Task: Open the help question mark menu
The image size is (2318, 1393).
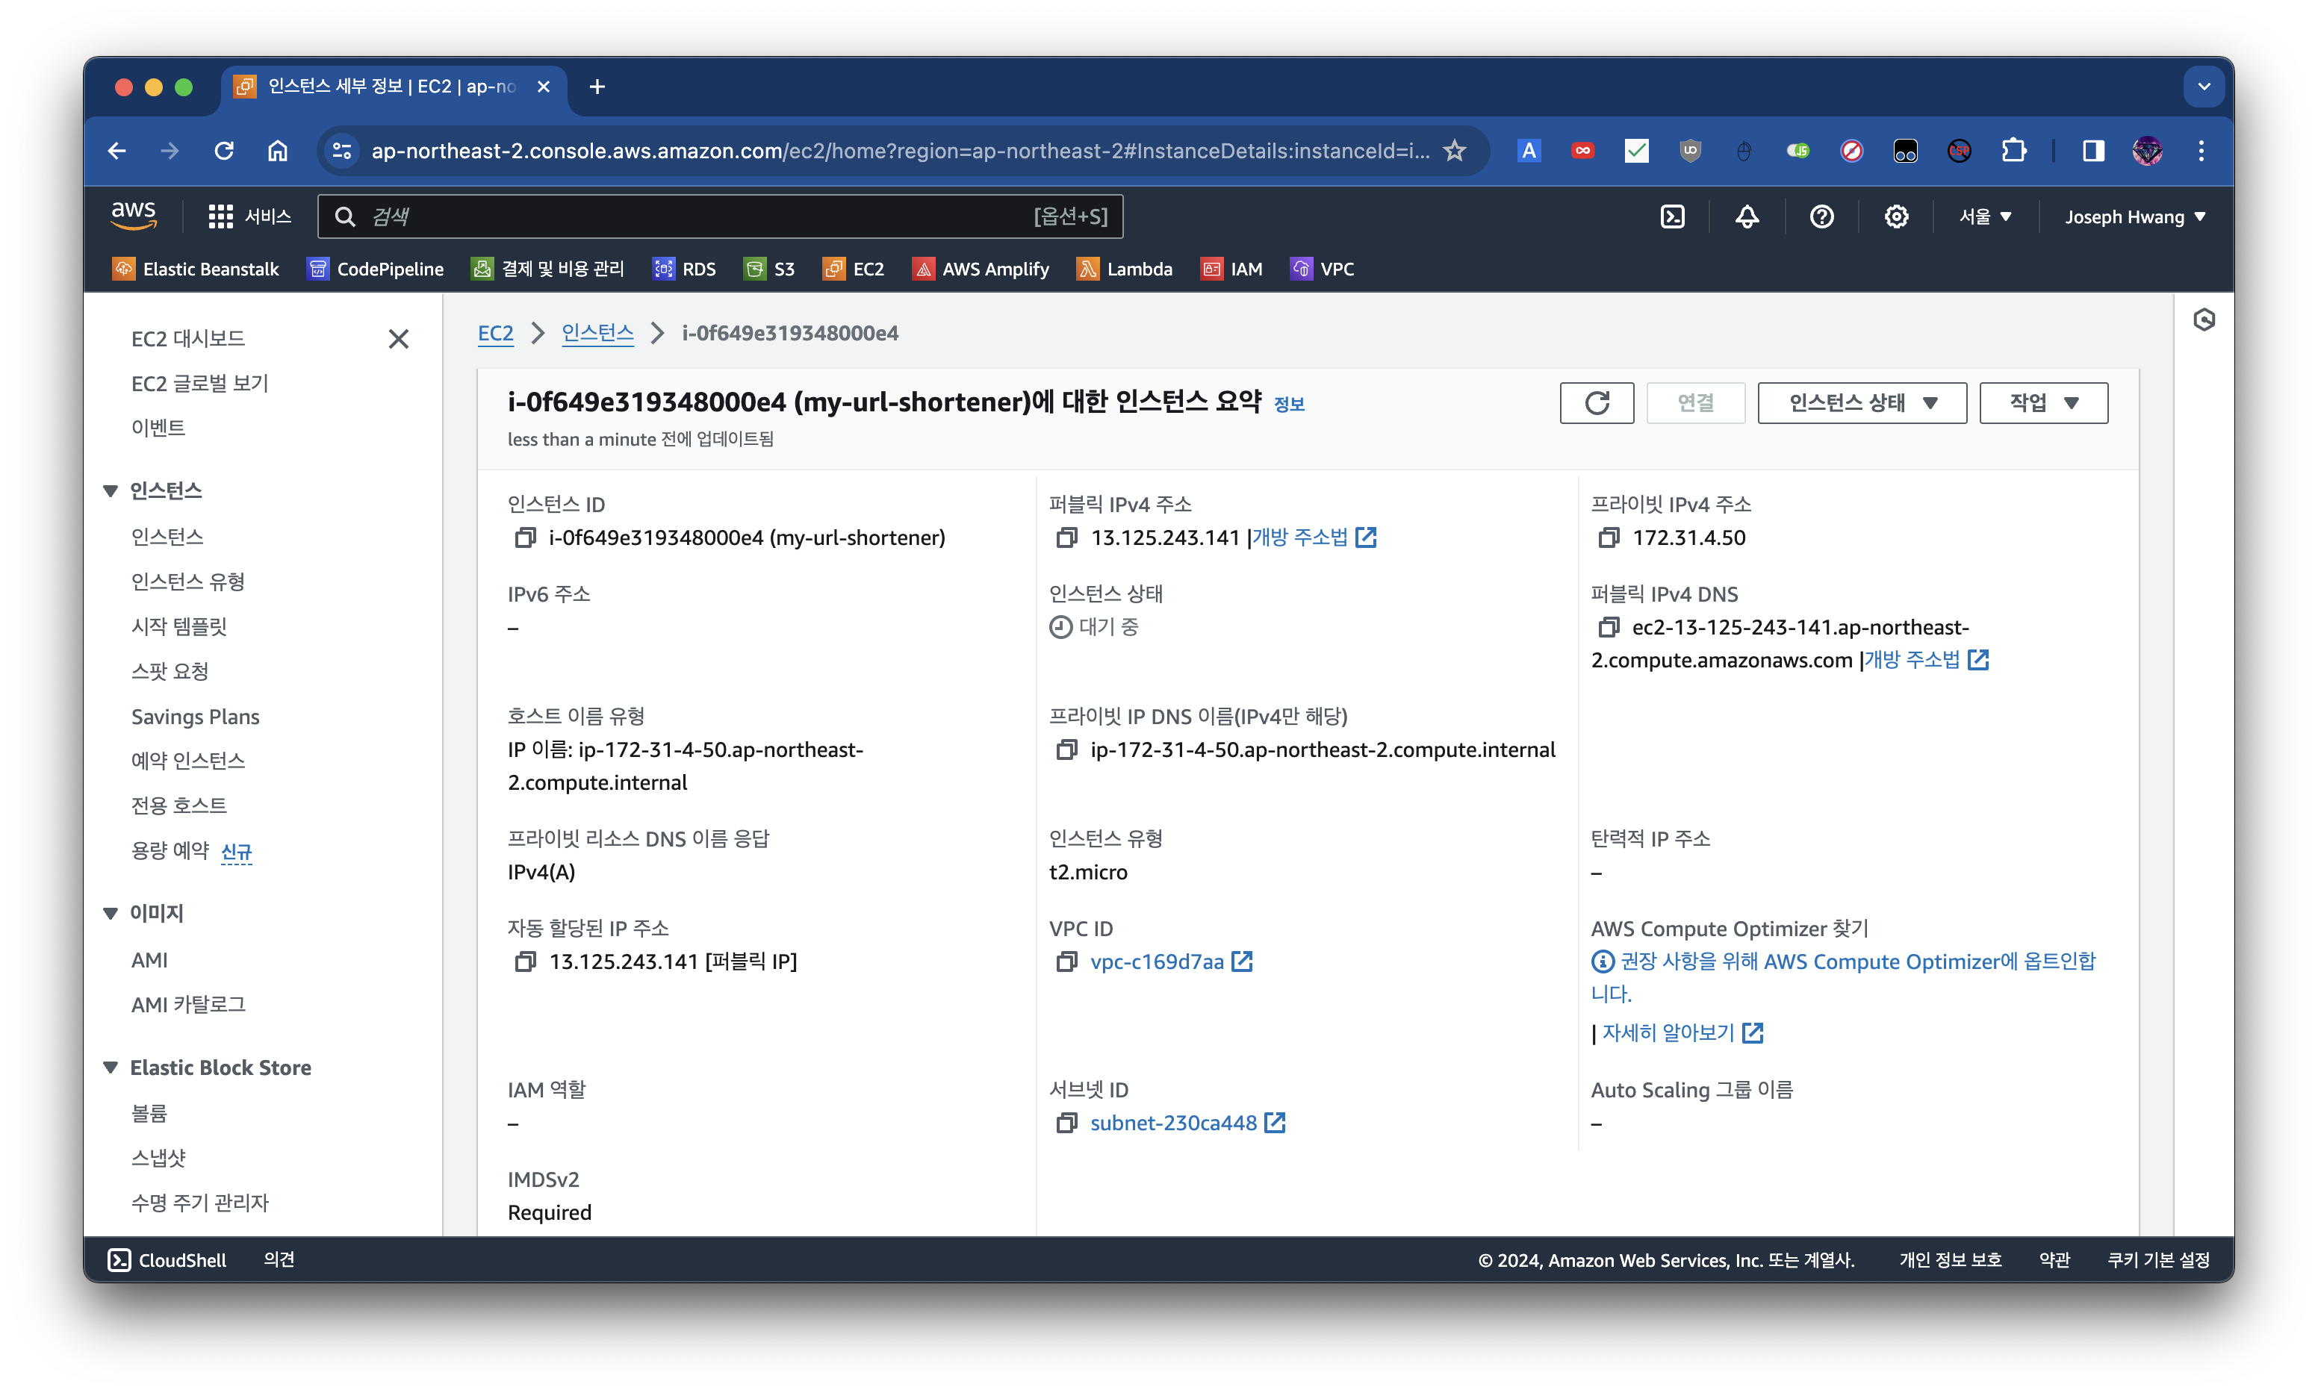Action: [x=1821, y=216]
